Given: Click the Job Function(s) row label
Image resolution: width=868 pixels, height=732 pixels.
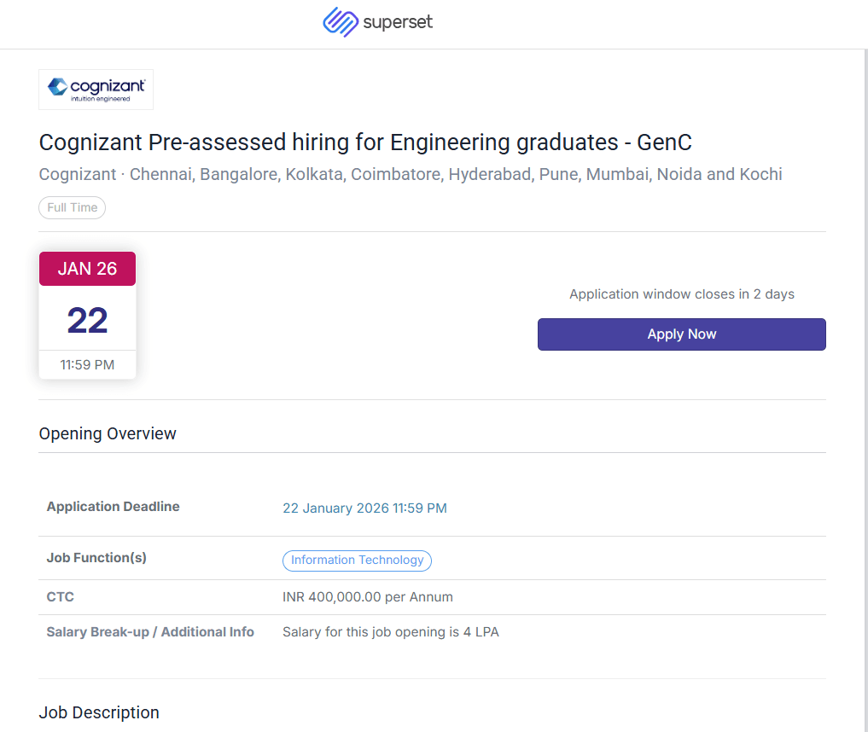Looking at the screenshot, I should (x=96, y=558).
